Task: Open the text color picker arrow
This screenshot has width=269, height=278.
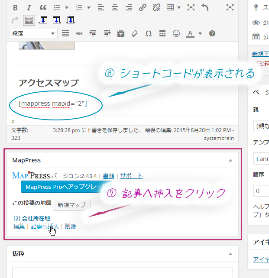Action: [x=200, y=33]
